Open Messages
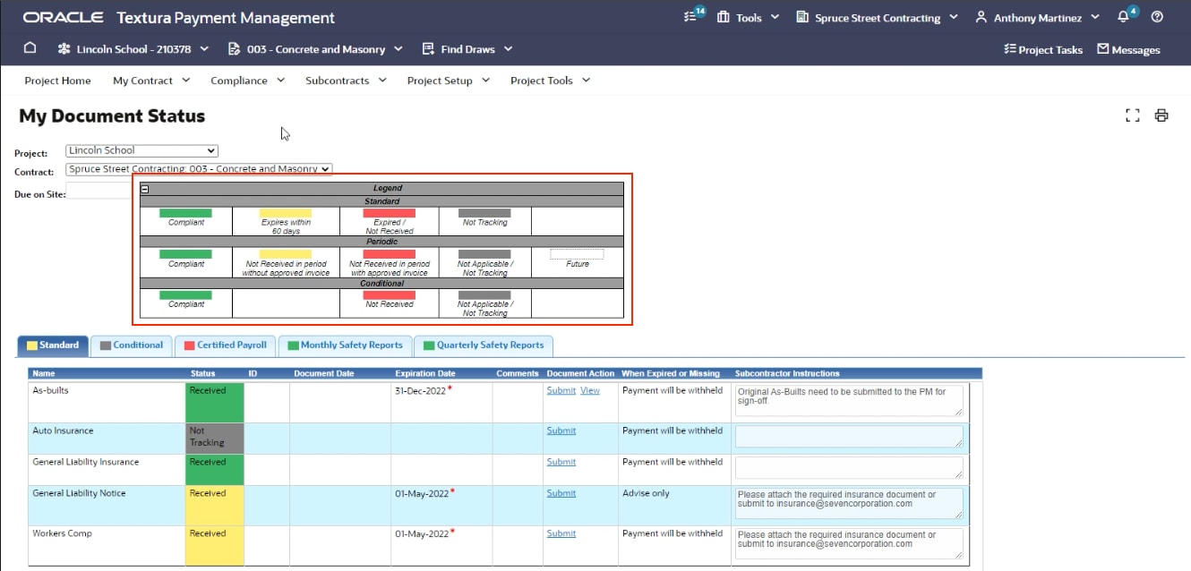The width and height of the screenshot is (1191, 571). point(1128,50)
